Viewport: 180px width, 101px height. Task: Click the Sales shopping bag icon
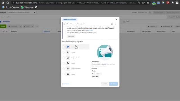68,74
